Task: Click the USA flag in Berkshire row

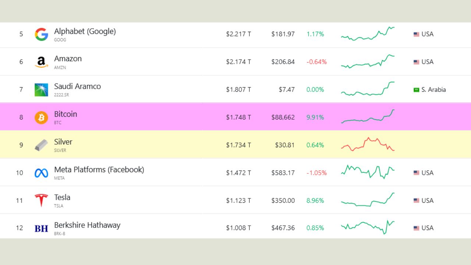Action: click(x=416, y=228)
